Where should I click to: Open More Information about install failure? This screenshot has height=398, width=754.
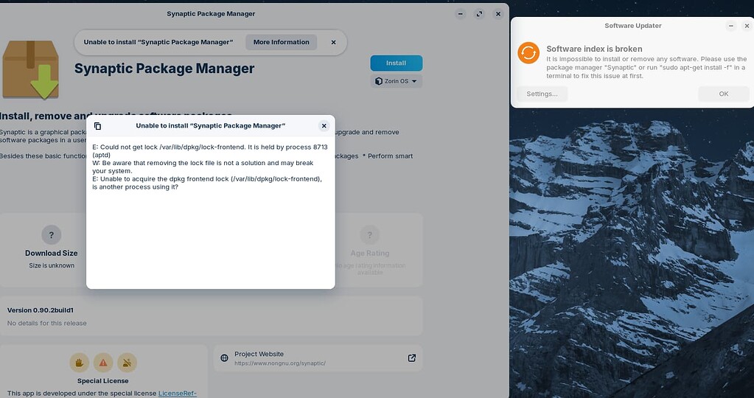pos(282,42)
